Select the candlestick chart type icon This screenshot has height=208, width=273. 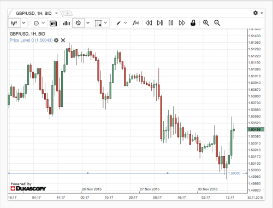(14, 23)
